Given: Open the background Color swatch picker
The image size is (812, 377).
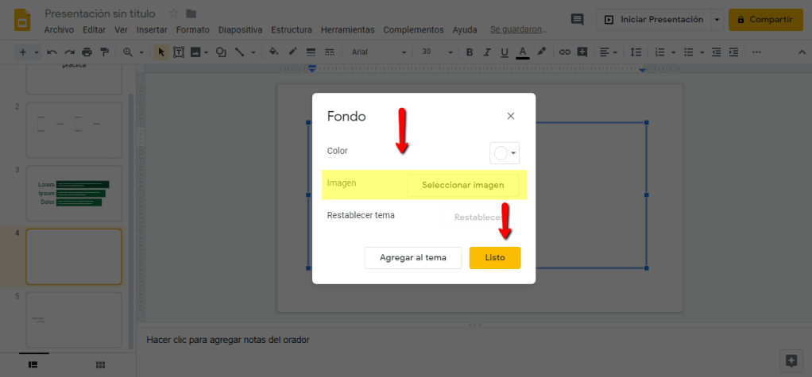Looking at the screenshot, I should [505, 153].
